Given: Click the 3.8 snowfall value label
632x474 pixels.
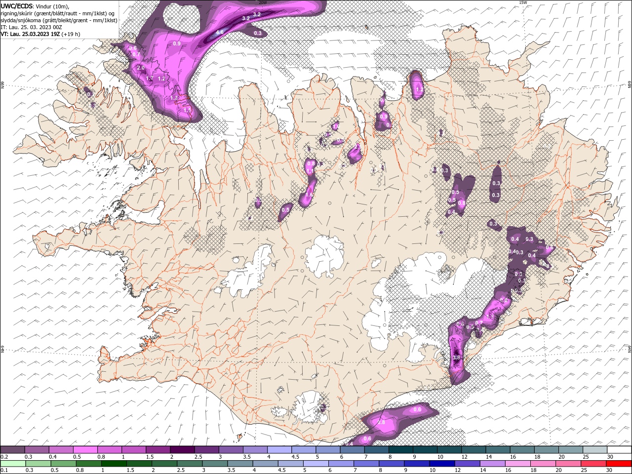Looking at the screenshot, I should click(456, 357).
